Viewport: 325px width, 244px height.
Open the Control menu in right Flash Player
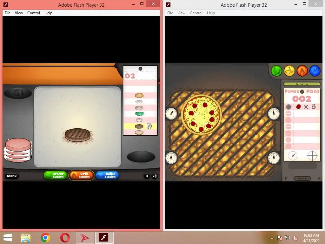[196, 13]
